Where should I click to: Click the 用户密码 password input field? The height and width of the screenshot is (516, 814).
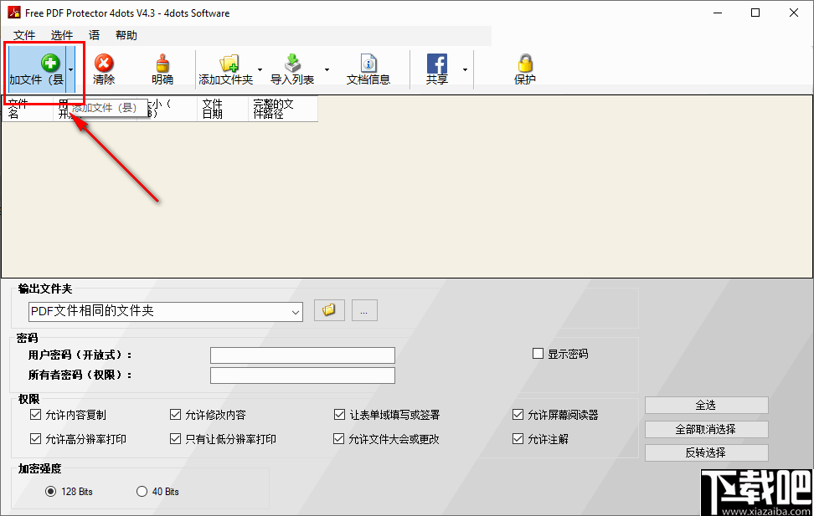tap(301, 355)
